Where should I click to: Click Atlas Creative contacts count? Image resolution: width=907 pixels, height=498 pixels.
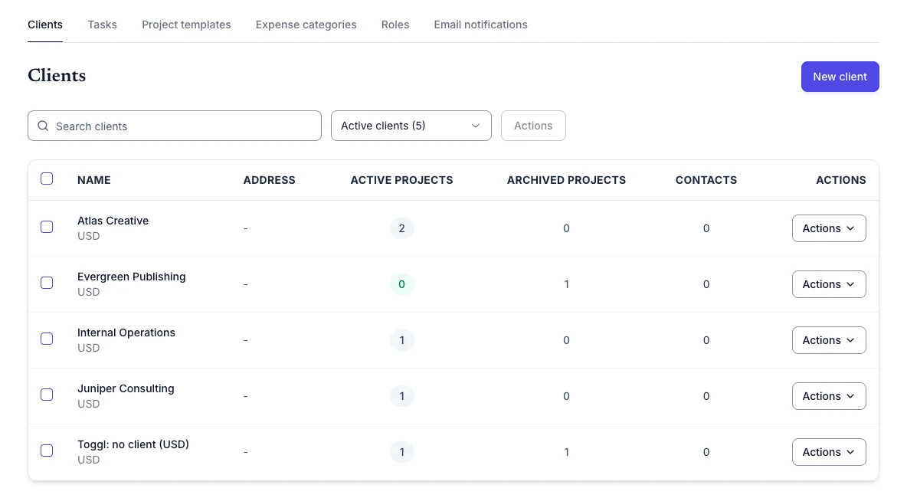706,228
